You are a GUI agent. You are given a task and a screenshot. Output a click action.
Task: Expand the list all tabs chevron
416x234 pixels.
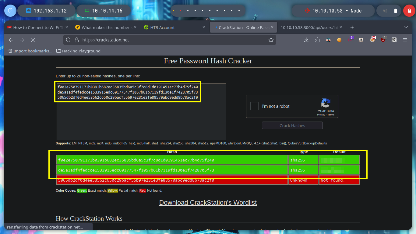pos(406,27)
